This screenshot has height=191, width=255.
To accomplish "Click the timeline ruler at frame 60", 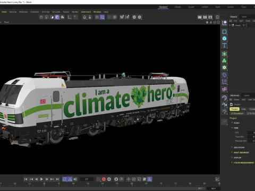I will [132, 184].
